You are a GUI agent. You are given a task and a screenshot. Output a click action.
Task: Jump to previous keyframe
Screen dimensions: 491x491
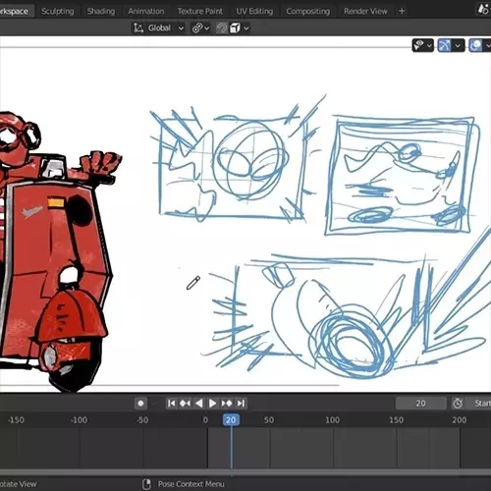[186, 404]
